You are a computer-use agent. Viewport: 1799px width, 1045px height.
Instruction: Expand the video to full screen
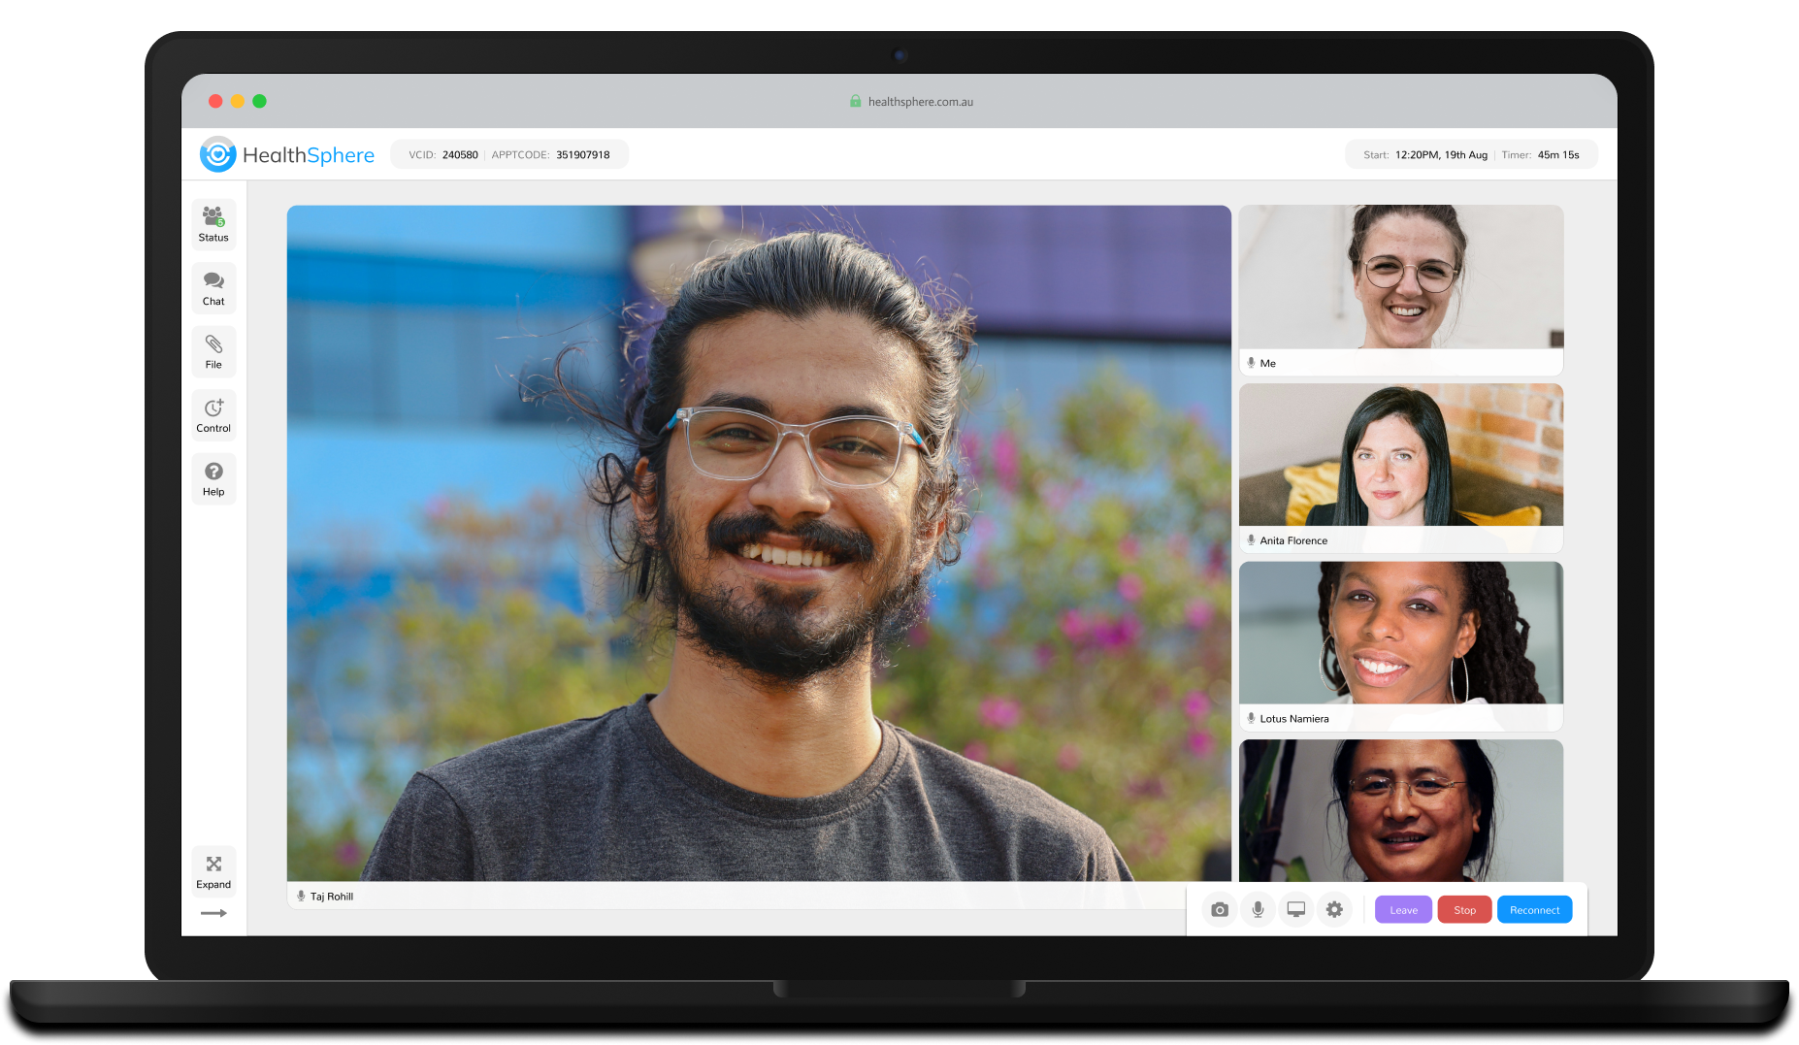point(213,870)
